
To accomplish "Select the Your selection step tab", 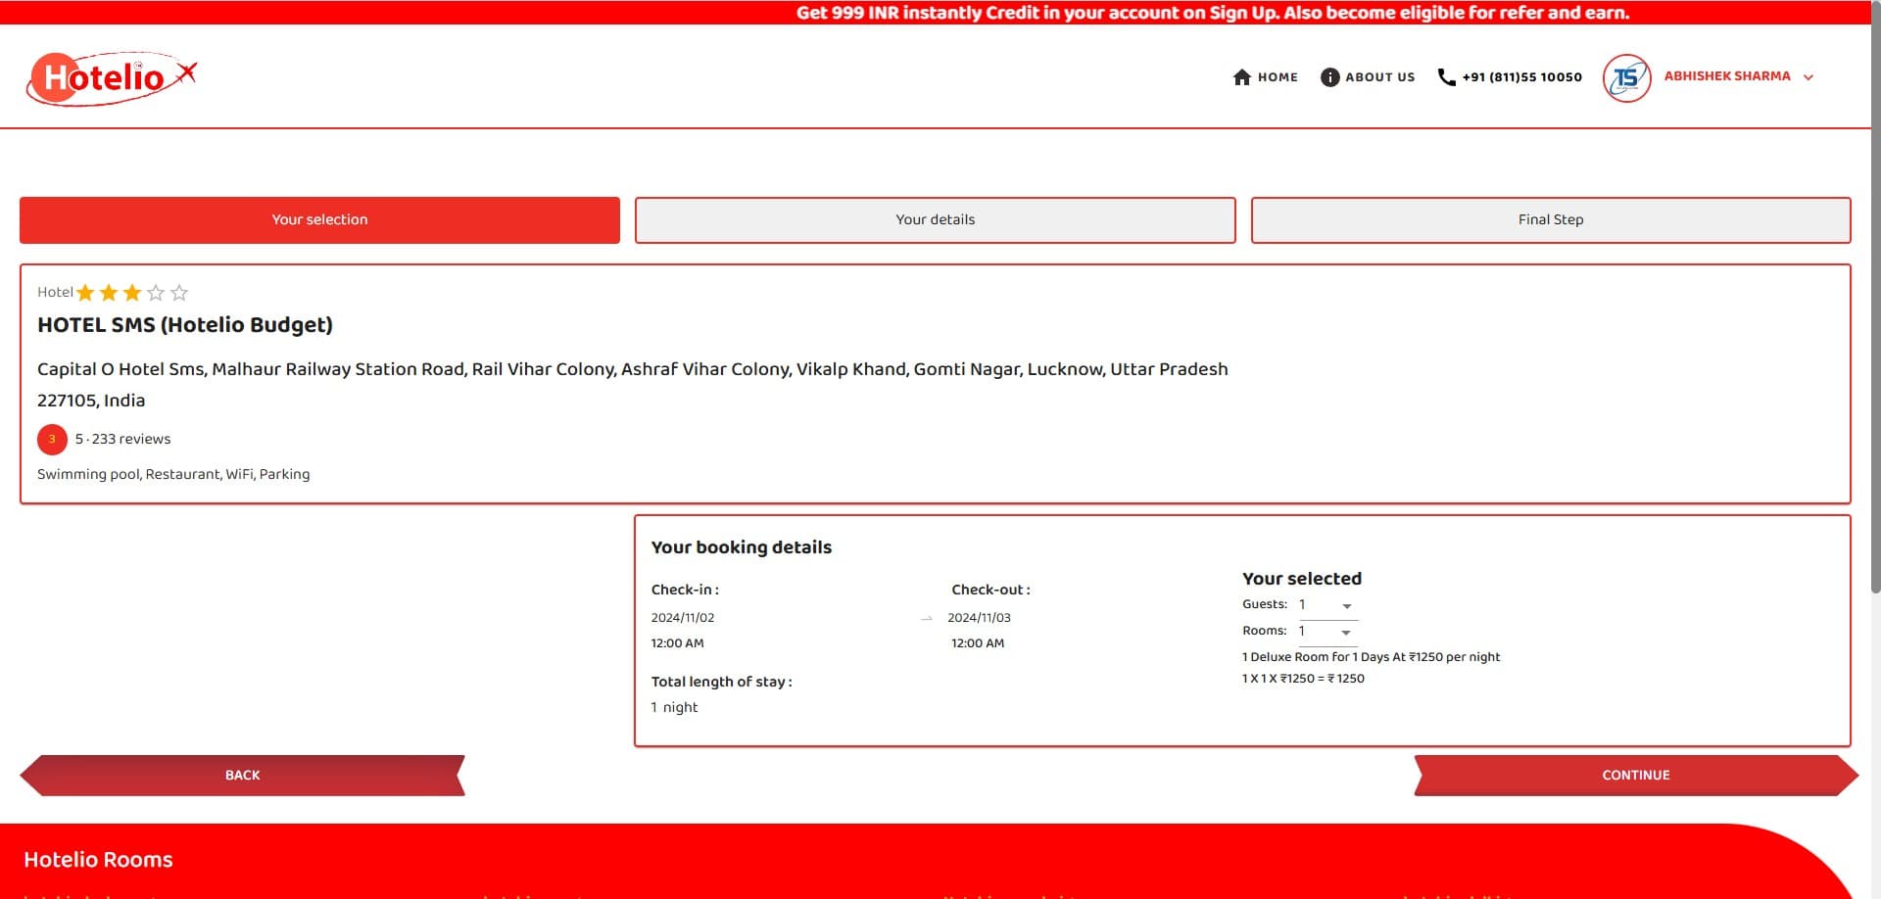I will tap(319, 220).
